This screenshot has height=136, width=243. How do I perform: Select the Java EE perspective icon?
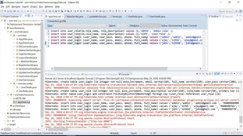pos(240,11)
